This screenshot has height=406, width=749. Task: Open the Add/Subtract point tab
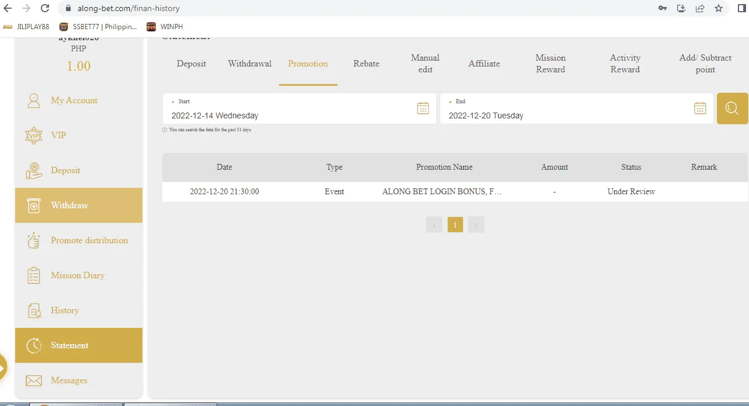[705, 64]
